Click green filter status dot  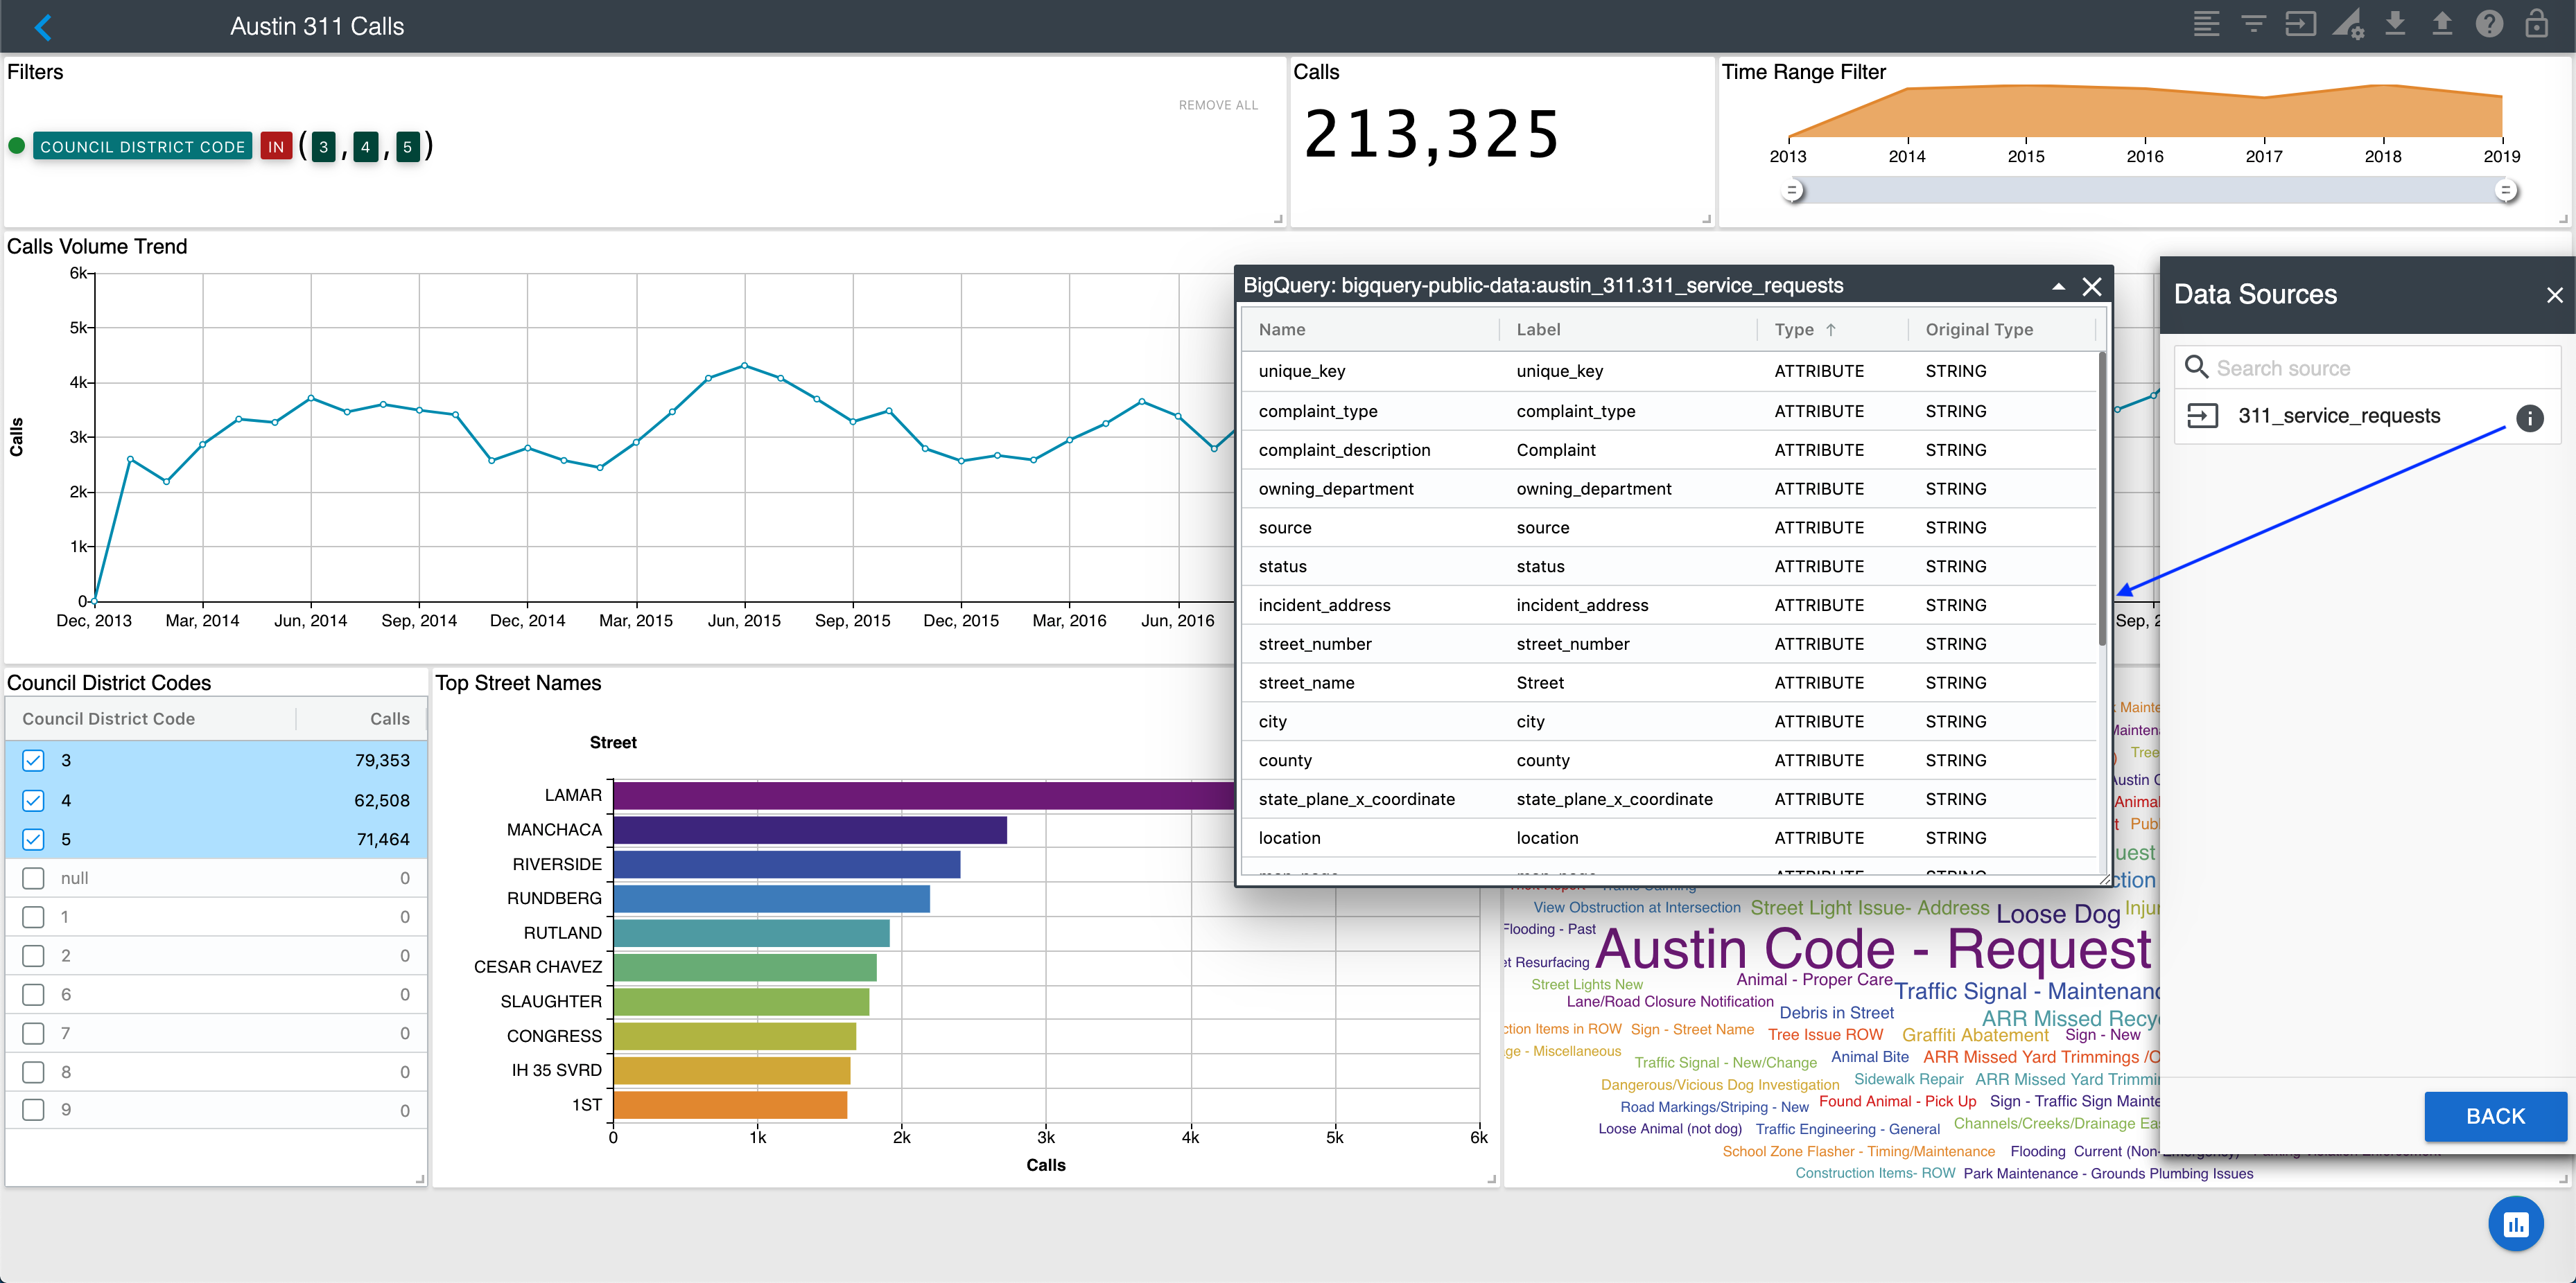[x=16, y=146]
